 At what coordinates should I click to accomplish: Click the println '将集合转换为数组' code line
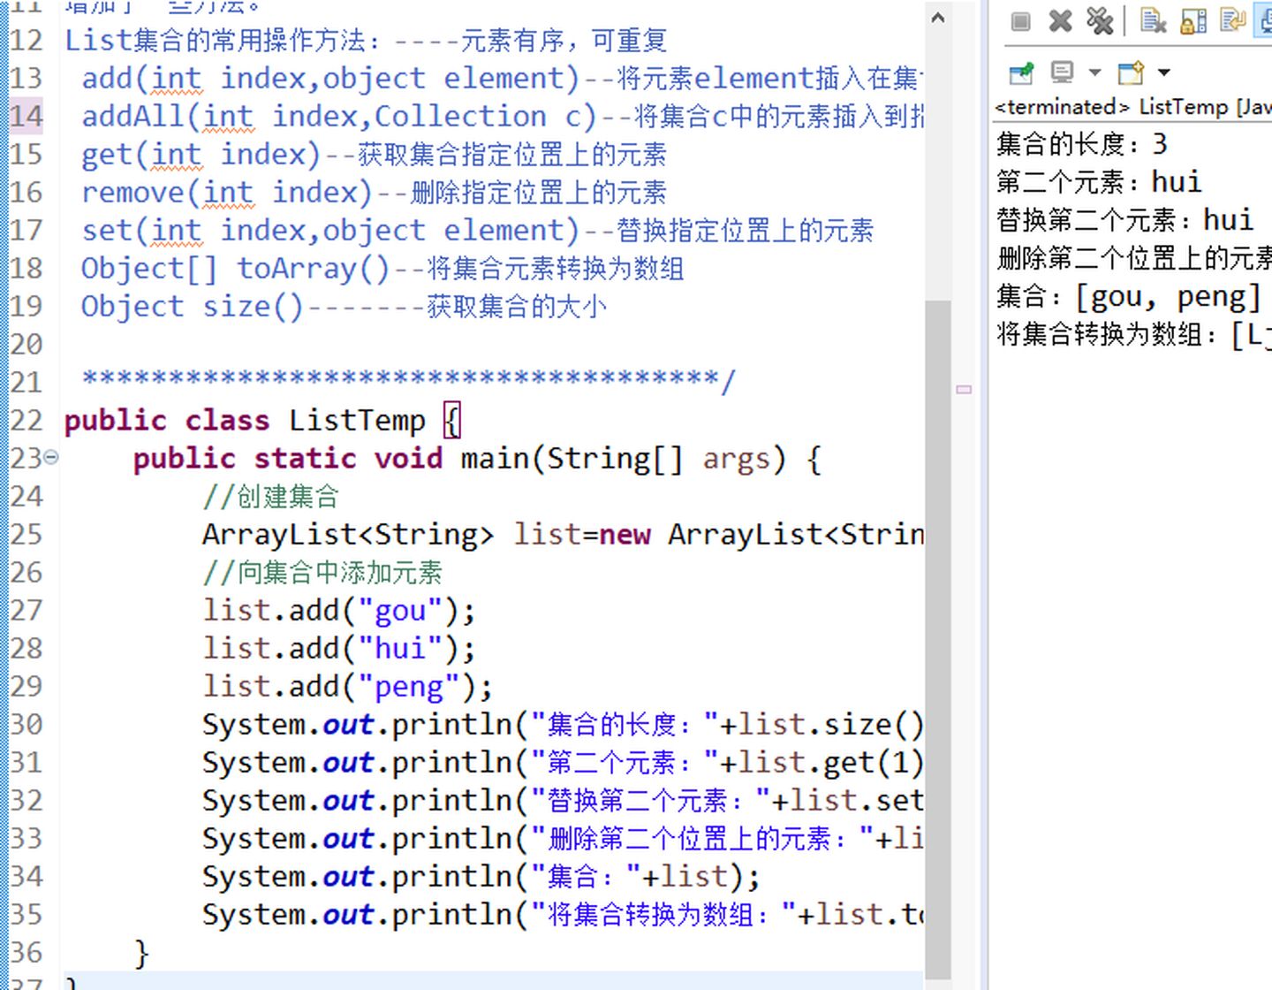[563, 914]
